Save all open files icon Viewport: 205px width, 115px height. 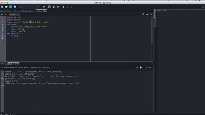(x=15, y=7)
